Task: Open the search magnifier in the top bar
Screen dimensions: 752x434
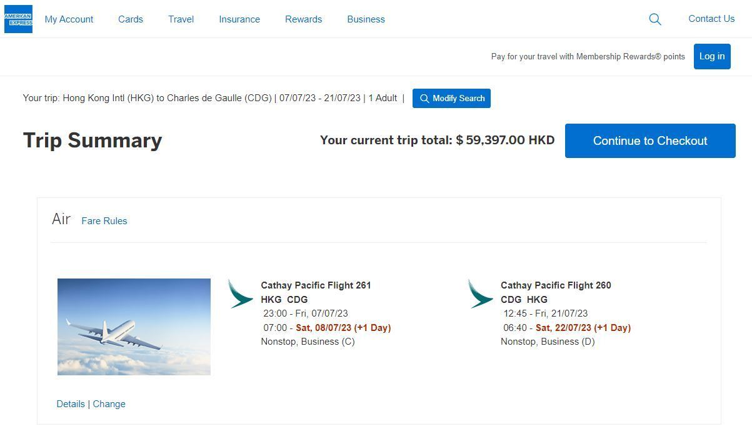Action: (x=654, y=19)
